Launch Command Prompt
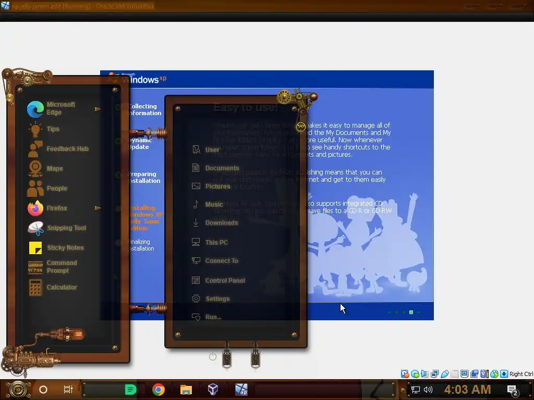Screen dimensions: 534x400 [53, 267]
